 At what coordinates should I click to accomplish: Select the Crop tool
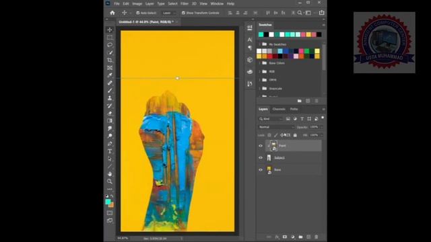(x=110, y=60)
